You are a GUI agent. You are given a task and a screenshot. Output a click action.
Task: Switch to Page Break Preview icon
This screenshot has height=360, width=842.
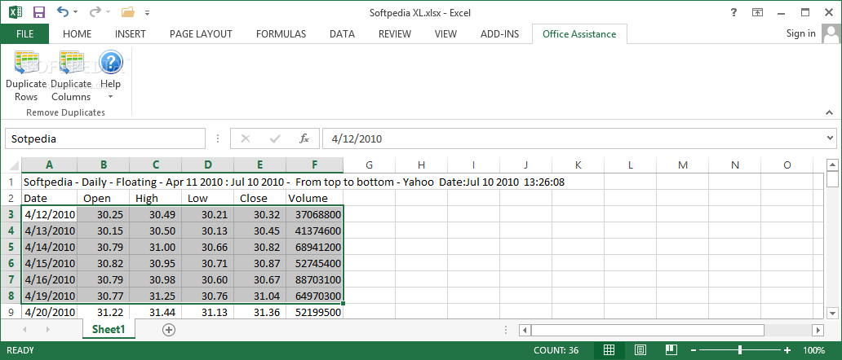click(671, 350)
